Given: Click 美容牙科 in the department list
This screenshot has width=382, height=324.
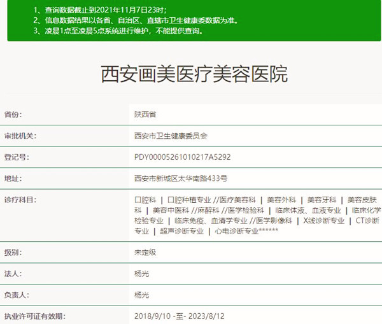Looking at the screenshot, I should point(322,200).
